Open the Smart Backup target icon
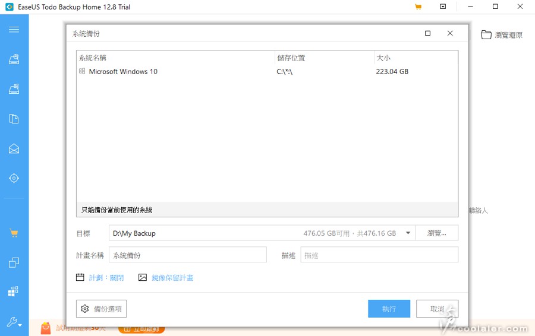Screen dimensions: 535x336 (14, 178)
